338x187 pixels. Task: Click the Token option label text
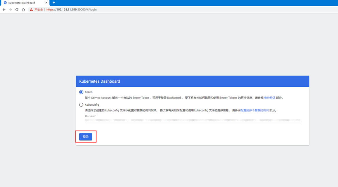(x=88, y=92)
